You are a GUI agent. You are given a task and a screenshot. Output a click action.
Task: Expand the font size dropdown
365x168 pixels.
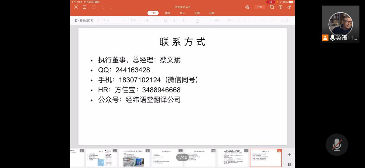pos(135,21)
